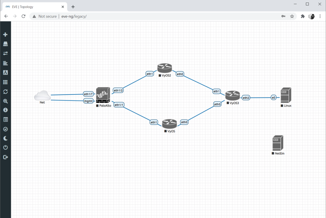Screen dimensions: 326x218
Task: Show the status info icon
Action: tap(5, 110)
